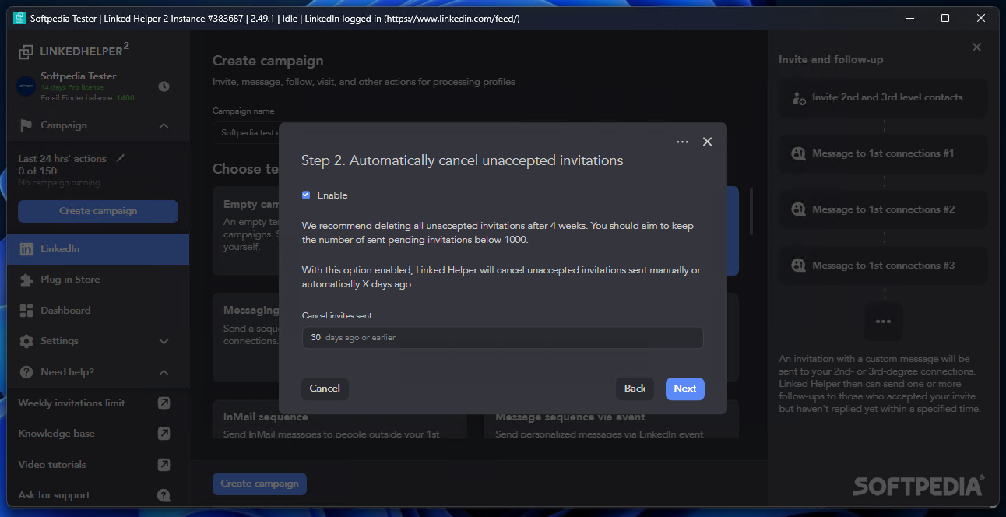The width and height of the screenshot is (1006, 517).
Task: Select the InMail sequence template card
Action: coord(339,420)
